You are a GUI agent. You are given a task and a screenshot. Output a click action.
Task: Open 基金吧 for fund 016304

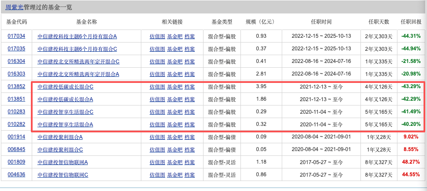175,61
